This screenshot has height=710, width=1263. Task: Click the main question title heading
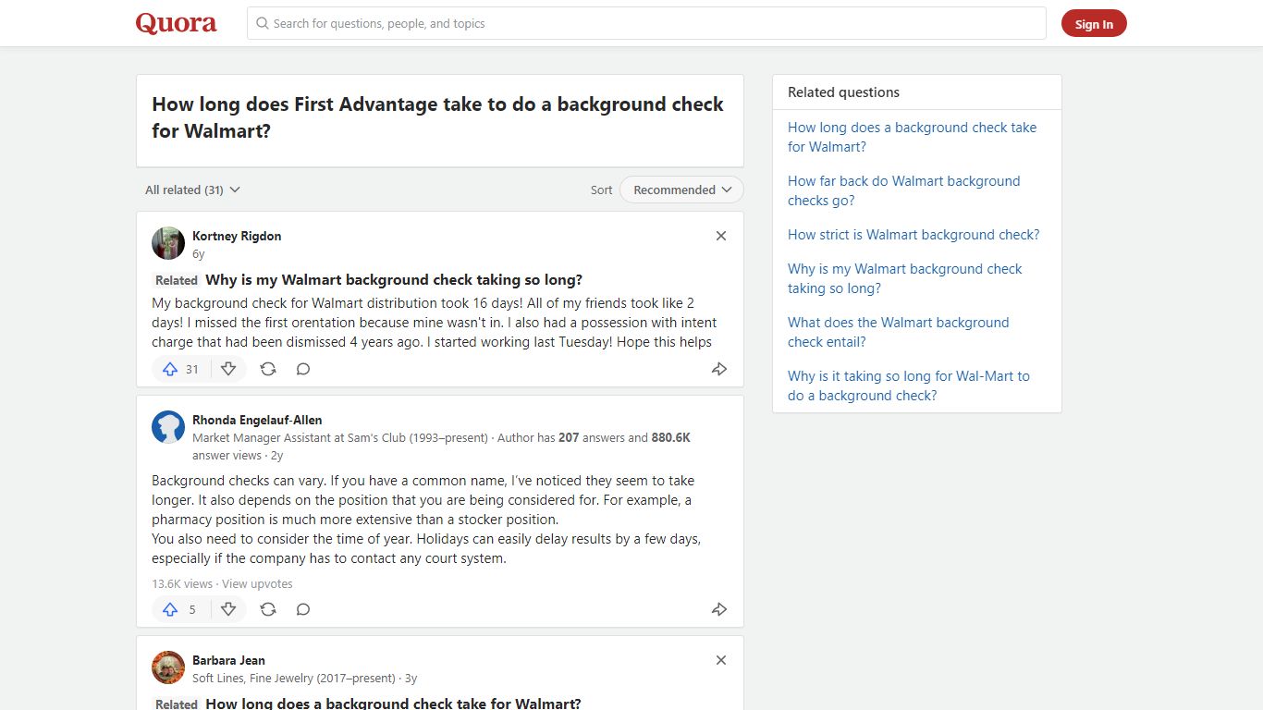[438, 117]
